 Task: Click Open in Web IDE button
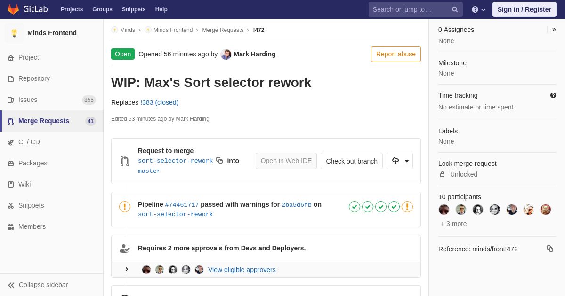pyautogui.click(x=286, y=161)
